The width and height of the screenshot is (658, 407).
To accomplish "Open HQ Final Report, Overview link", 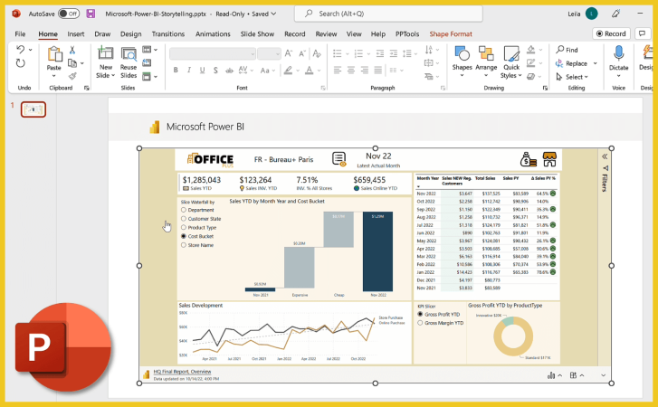I will 181,372.
